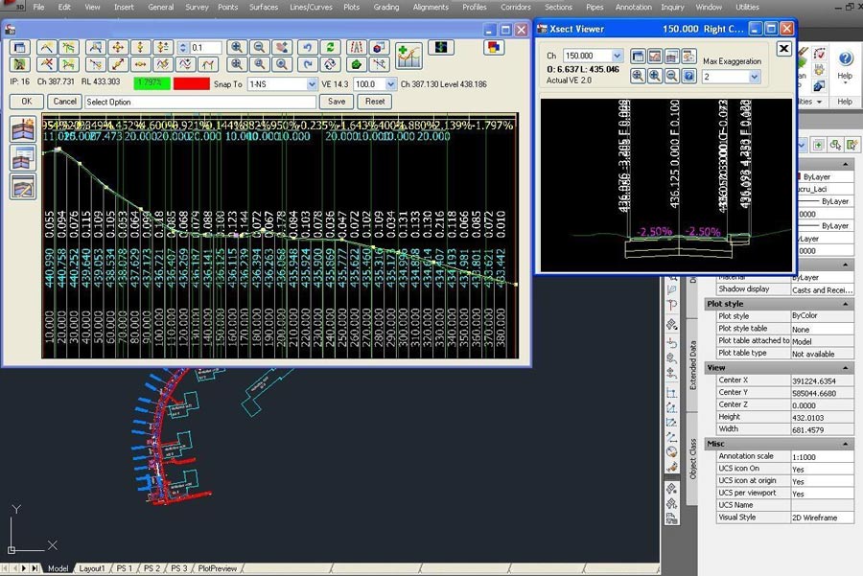Click the undo arrow in profile editor
The width and height of the screenshot is (863, 576).
[307, 47]
